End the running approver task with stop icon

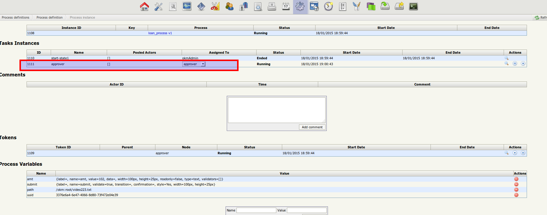point(523,64)
